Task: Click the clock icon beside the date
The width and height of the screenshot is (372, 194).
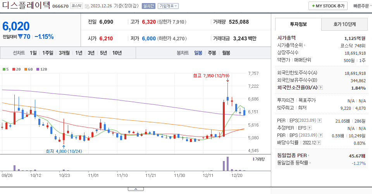Action: click(x=87, y=7)
